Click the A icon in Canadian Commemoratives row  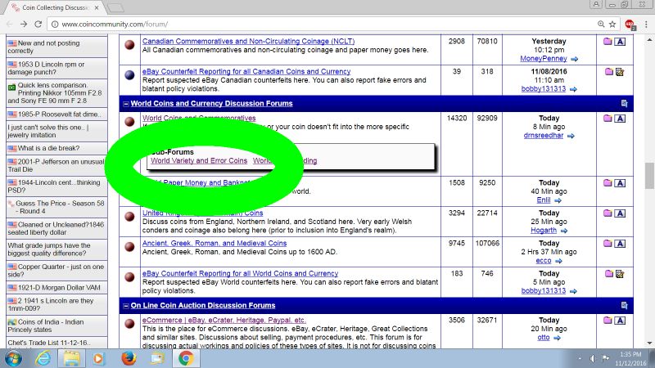pyautogui.click(x=620, y=42)
